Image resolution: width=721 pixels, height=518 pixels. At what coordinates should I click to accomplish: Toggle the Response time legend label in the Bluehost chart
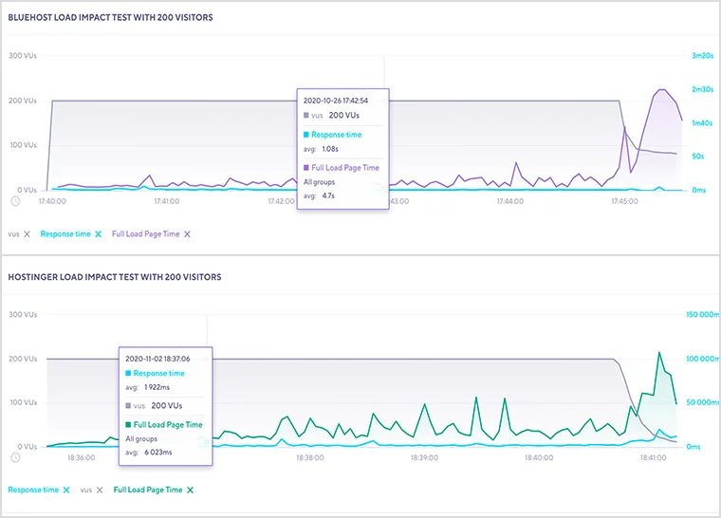(65, 233)
